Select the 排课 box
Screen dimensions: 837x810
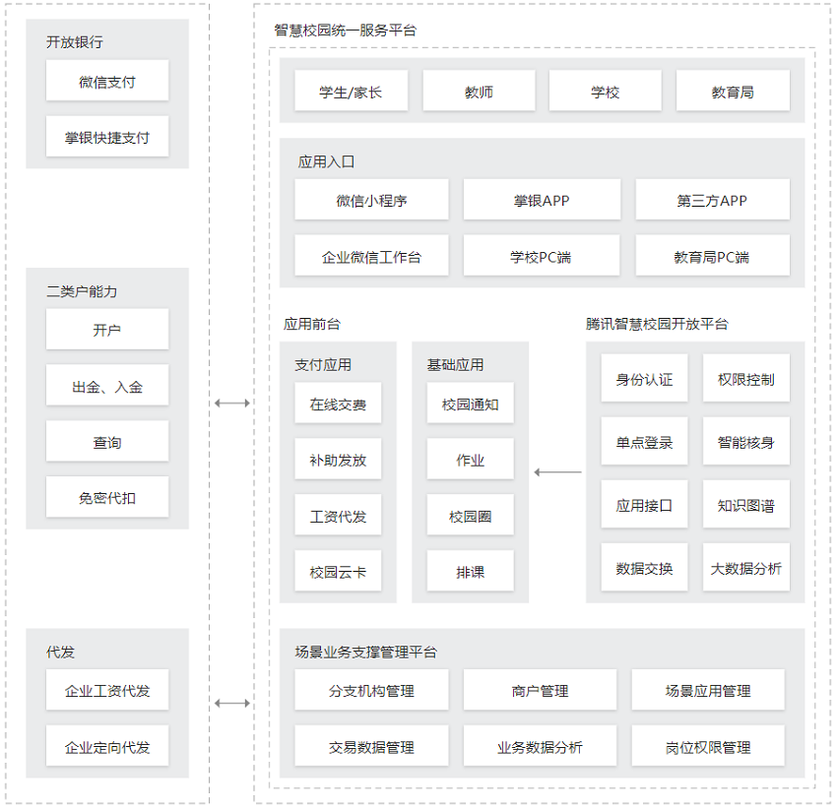click(x=471, y=571)
